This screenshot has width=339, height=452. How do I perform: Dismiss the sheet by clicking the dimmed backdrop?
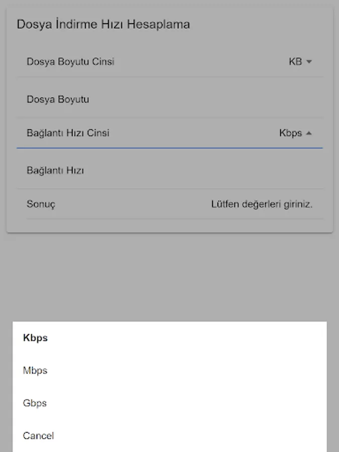[x=170, y=277]
